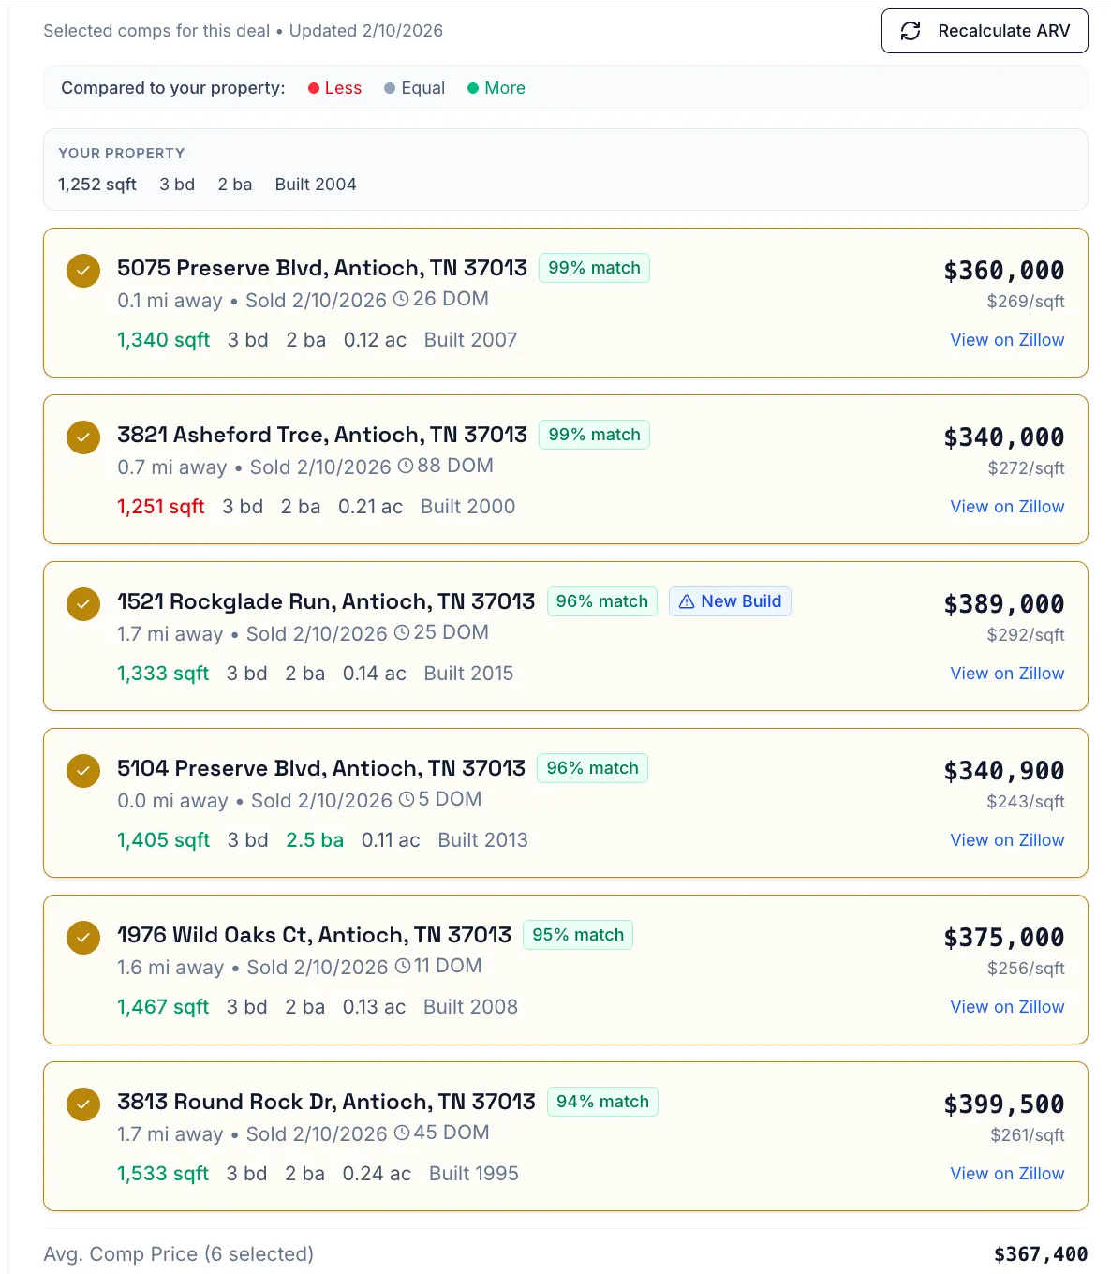1111x1274 pixels.
Task: Click the green More legend dot
Action: pos(473,88)
